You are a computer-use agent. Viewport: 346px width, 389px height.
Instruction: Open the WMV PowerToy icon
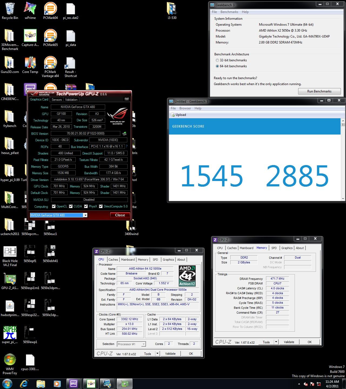(10, 360)
